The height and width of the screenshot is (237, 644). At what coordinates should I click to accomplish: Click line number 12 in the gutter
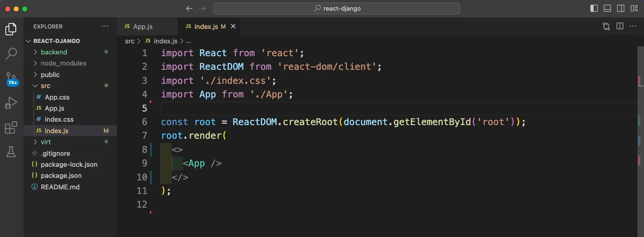tap(142, 204)
